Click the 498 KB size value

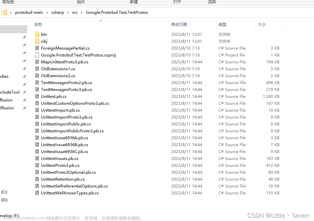coord(273,82)
